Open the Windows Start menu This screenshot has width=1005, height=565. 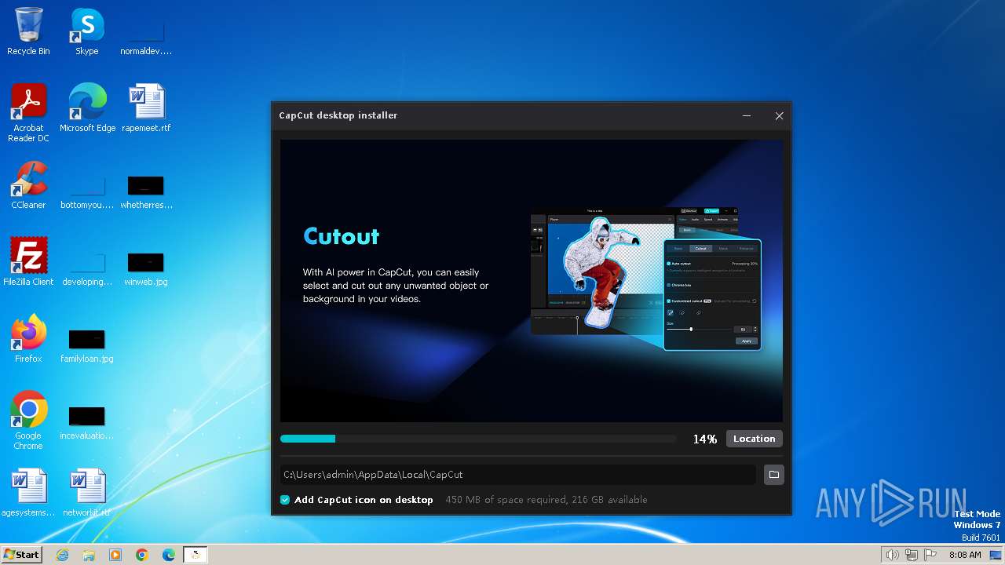(21, 554)
